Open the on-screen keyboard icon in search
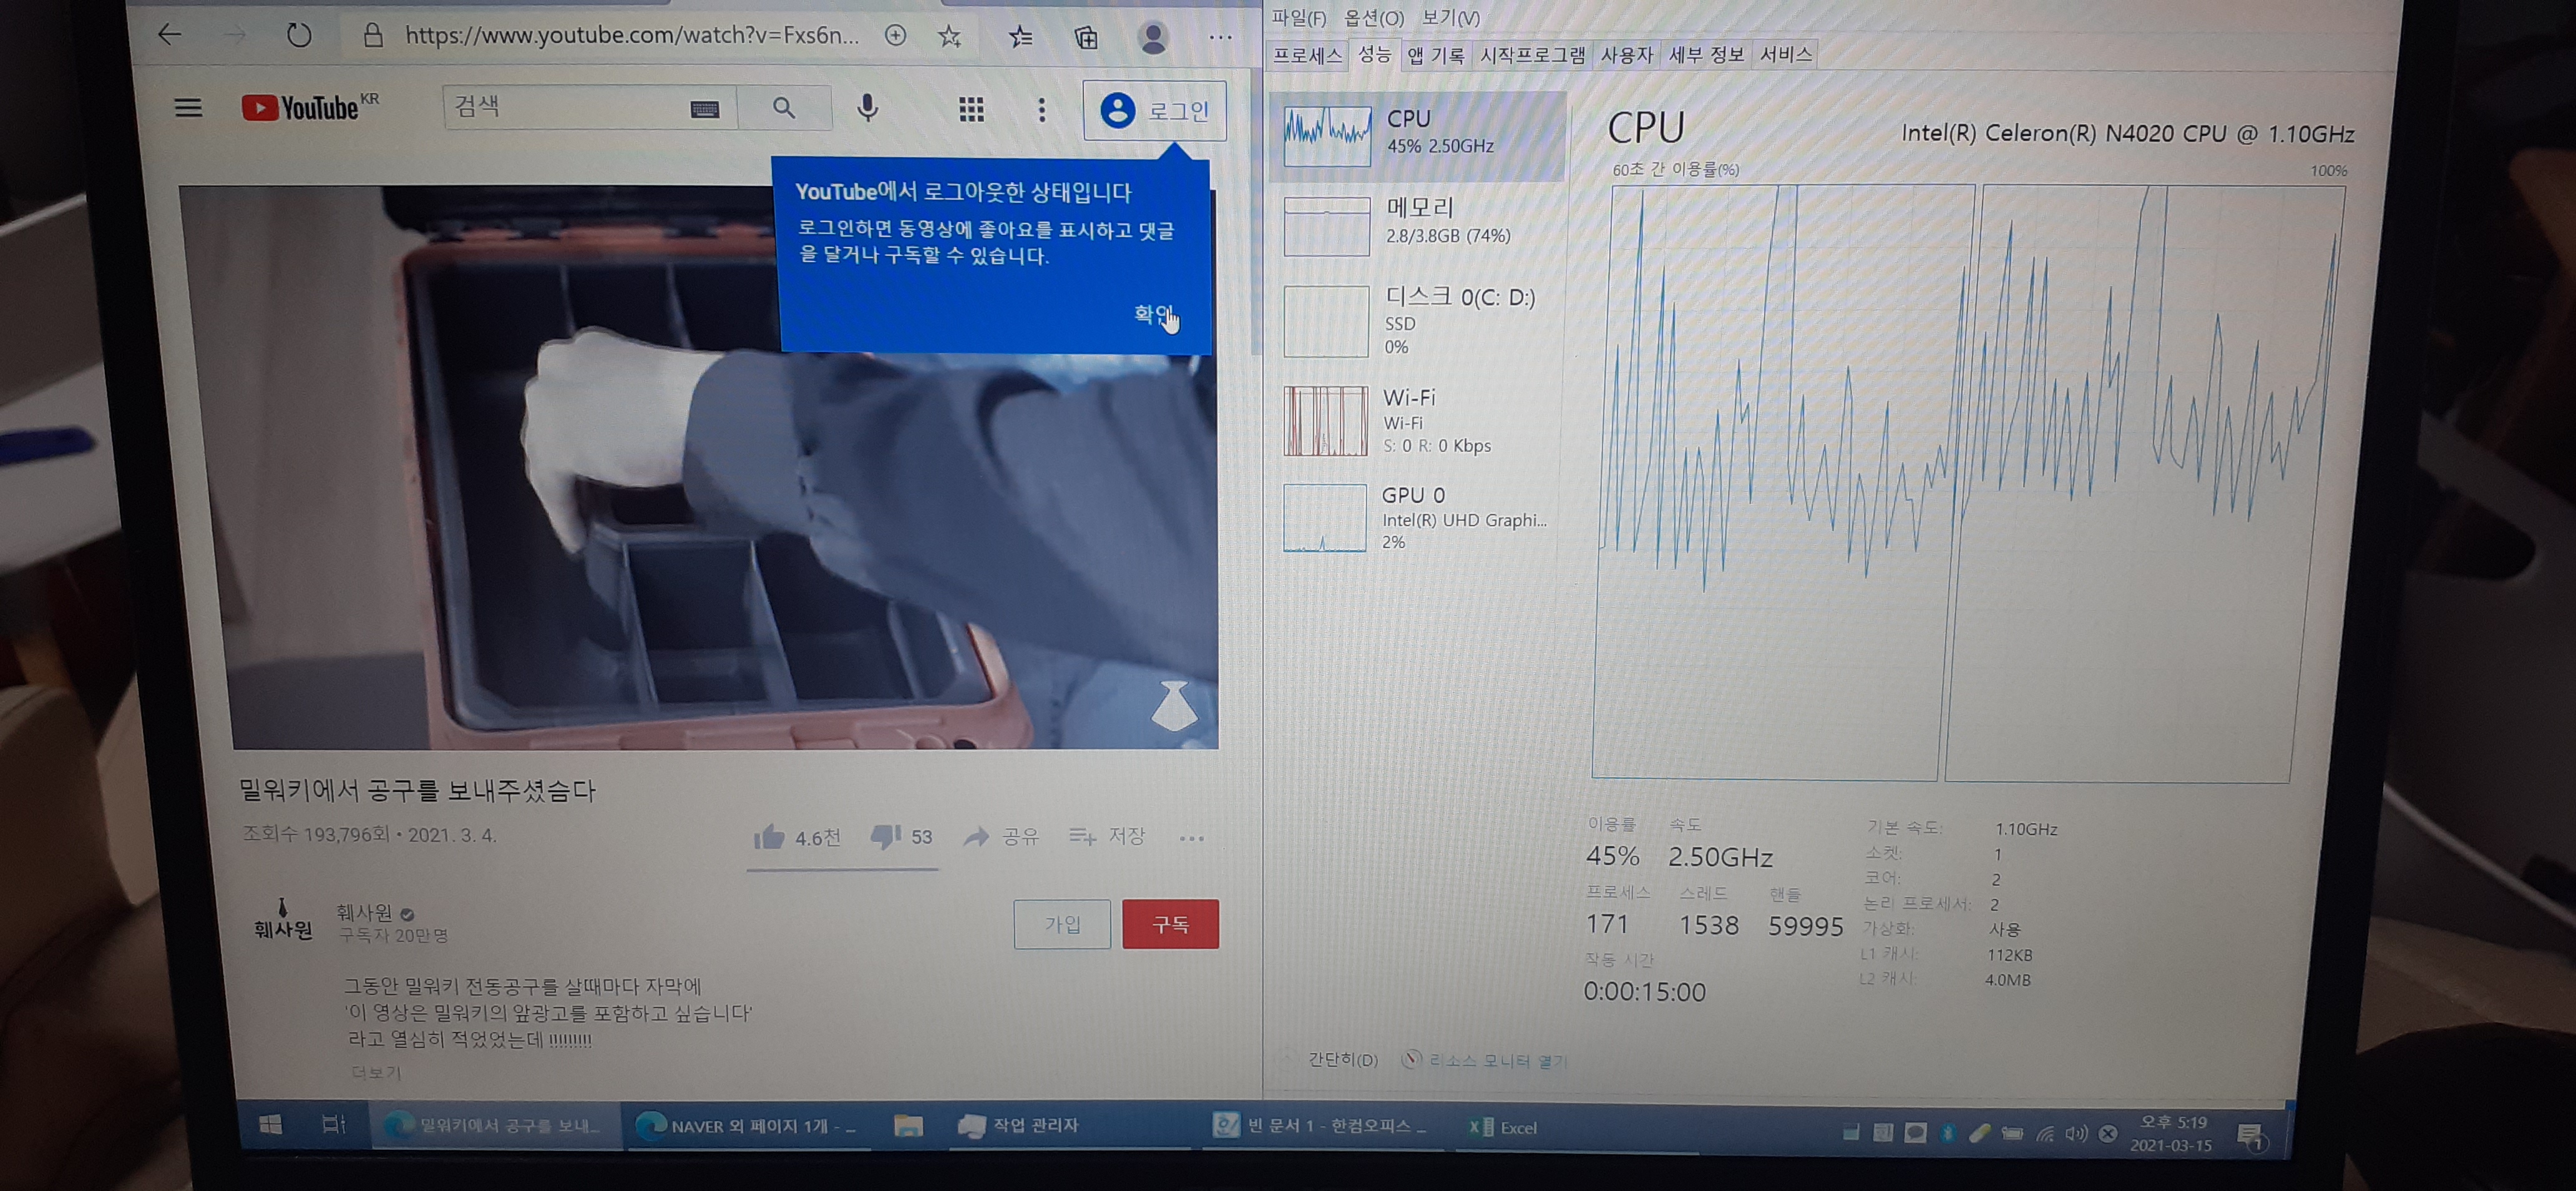 tap(704, 109)
